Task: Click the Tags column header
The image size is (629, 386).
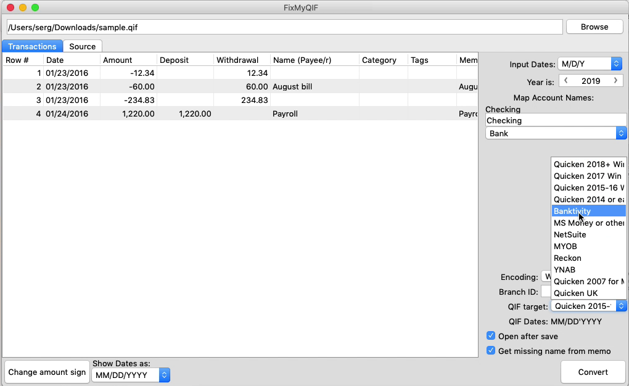Action: (x=432, y=60)
